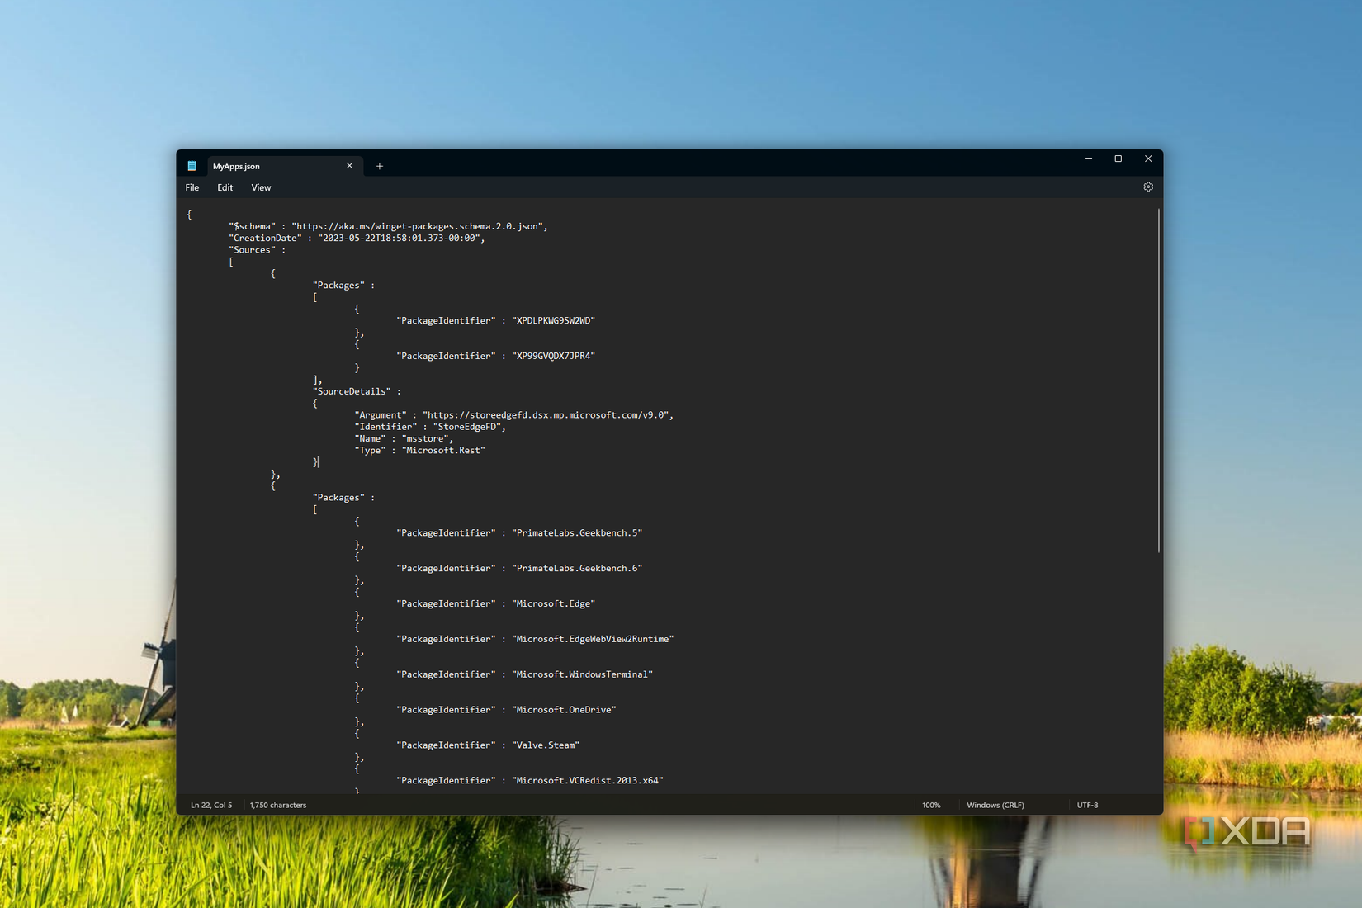Click the 1,750 characters status entry

click(x=278, y=805)
